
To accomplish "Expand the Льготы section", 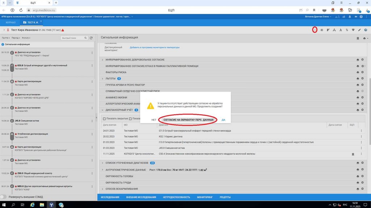I will coord(103,79).
